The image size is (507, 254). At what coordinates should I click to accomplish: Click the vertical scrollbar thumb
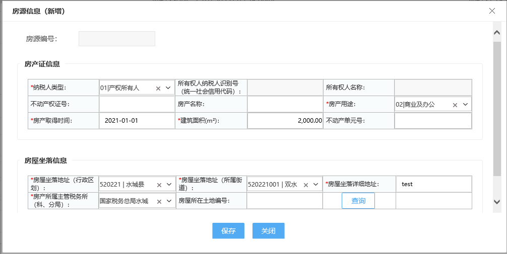[497, 109]
